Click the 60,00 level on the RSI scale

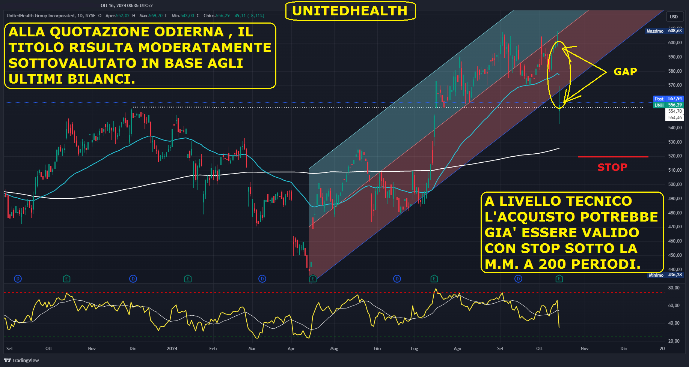click(674, 306)
